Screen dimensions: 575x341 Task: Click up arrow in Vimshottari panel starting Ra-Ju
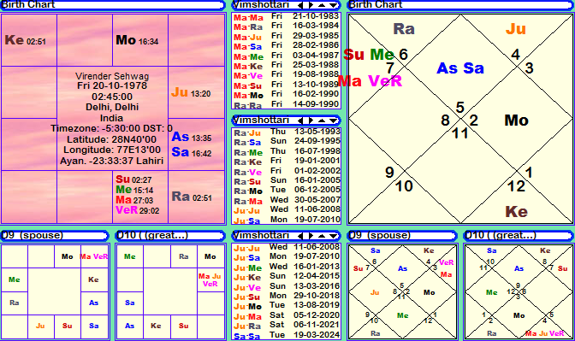(x=322, y=121)
